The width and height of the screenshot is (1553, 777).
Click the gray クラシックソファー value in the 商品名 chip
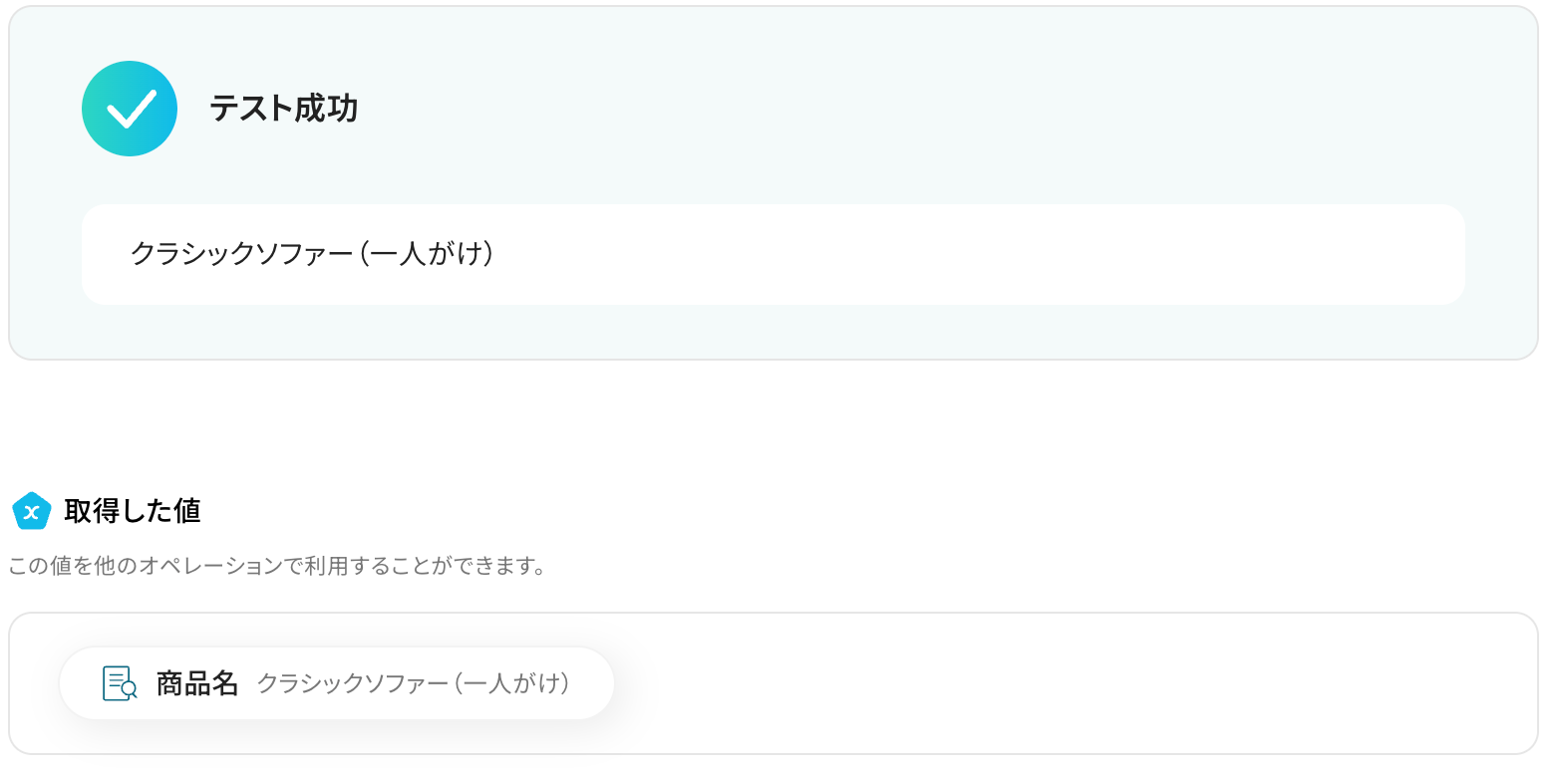[352, 683]
